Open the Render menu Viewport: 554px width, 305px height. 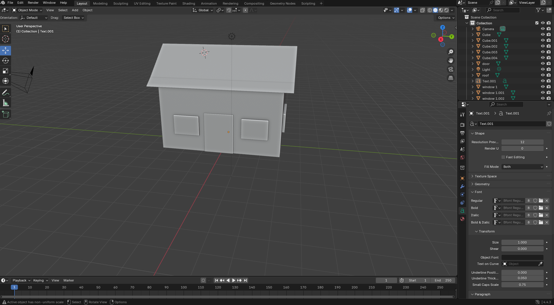pyautogui.click(x=33, y=3)
